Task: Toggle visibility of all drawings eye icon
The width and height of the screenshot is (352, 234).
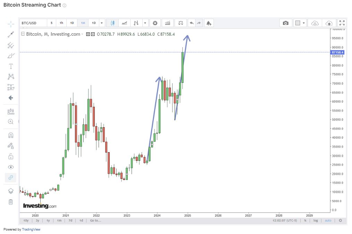Action: click(x=11, y=167)
